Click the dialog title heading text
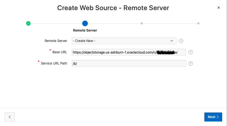Image resolution: width=227 pixels, height=126 pixels. coord(113,8)
